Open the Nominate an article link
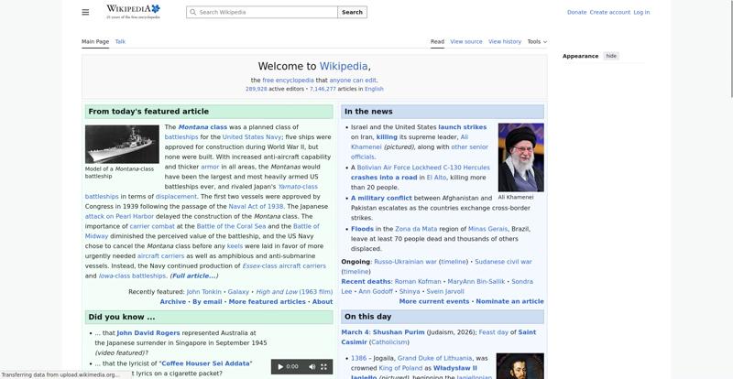Viewport: 733px width, 379px height. click(509, 301)
